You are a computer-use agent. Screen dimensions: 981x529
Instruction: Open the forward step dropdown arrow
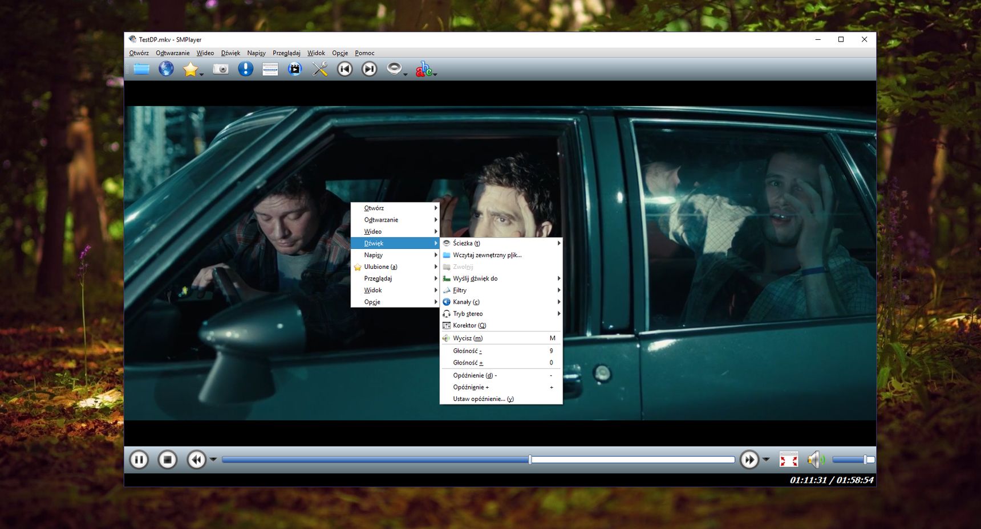[x=766, y=460]
